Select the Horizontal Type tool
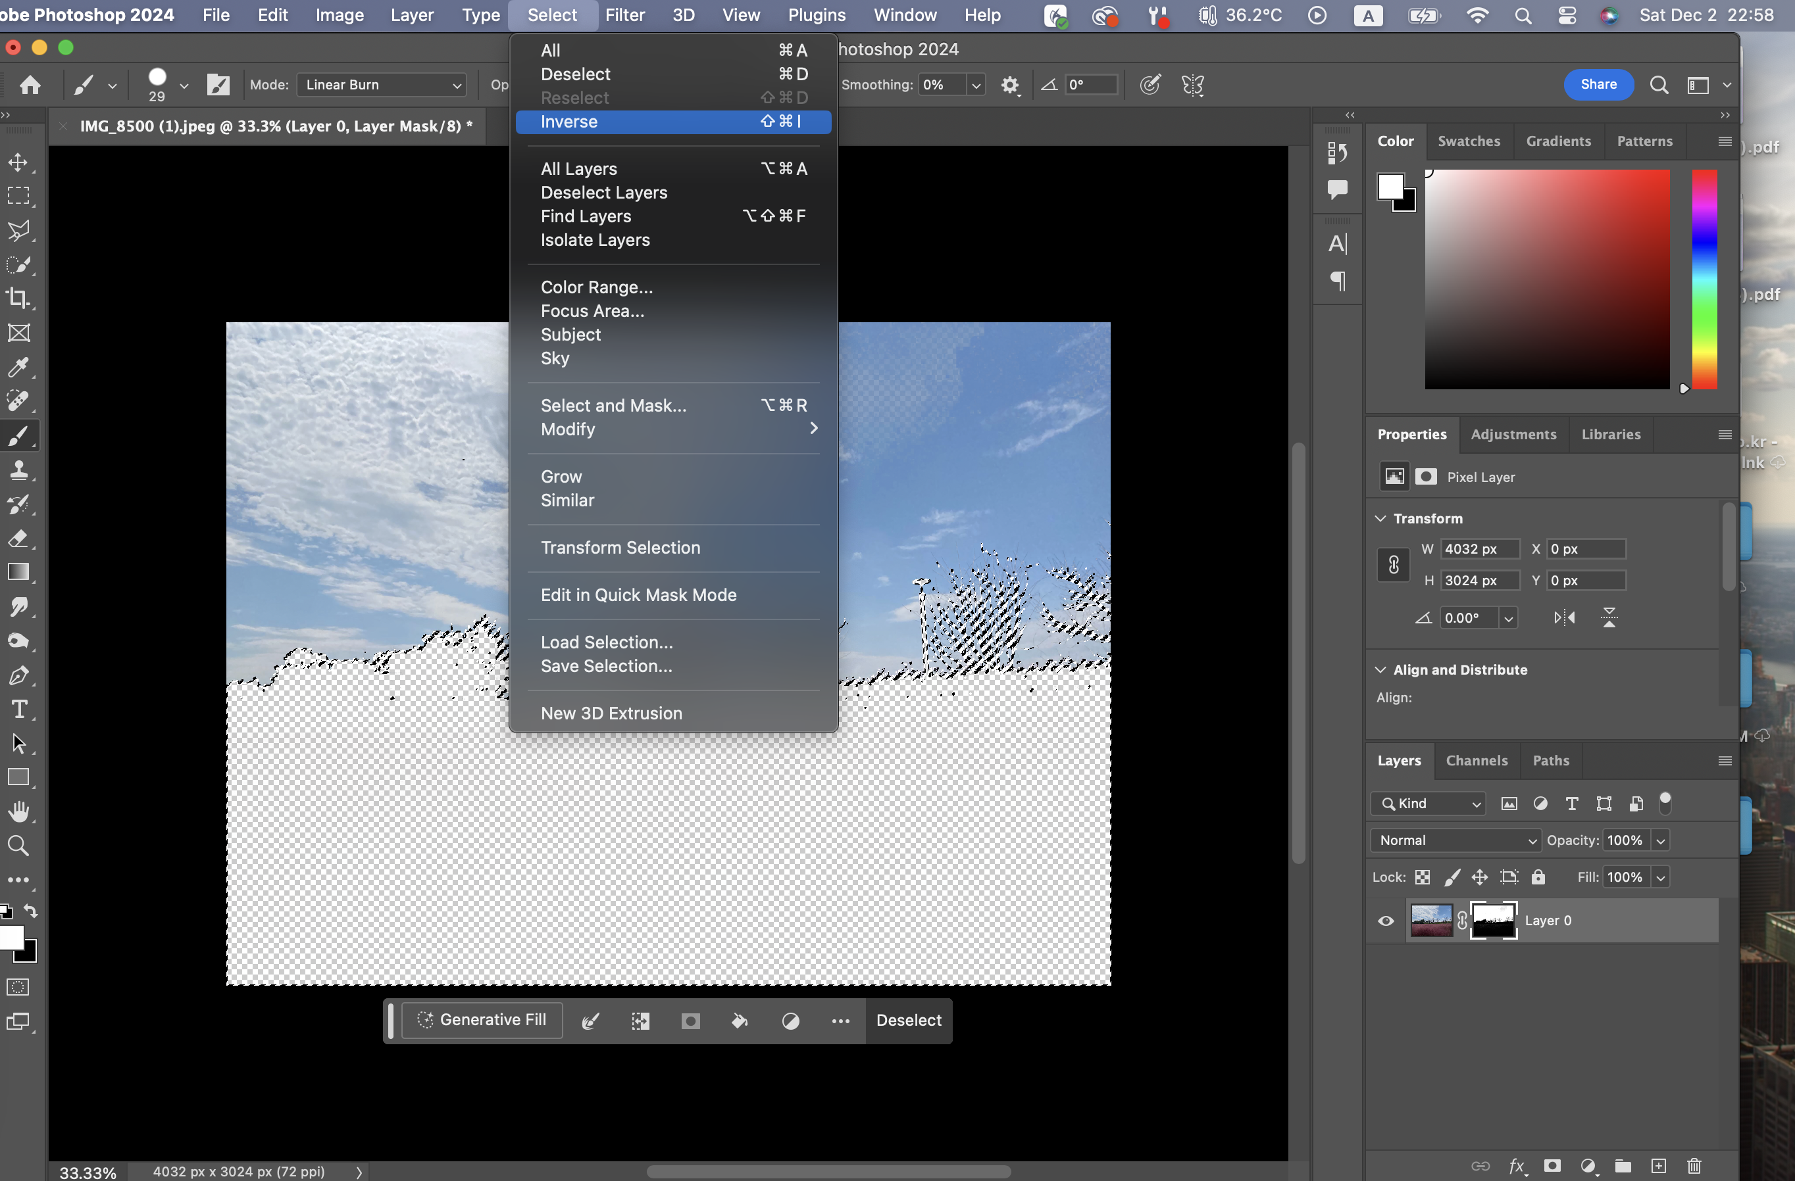This screenshot has width=1795, height=1181. pos(18,710)
